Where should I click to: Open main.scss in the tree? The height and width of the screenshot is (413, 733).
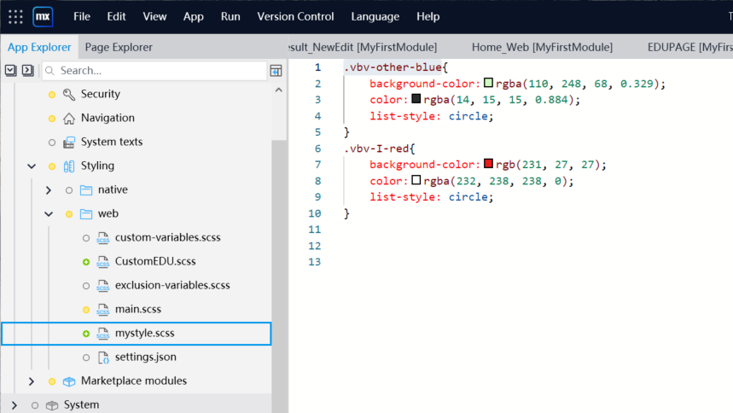[137, 309]
